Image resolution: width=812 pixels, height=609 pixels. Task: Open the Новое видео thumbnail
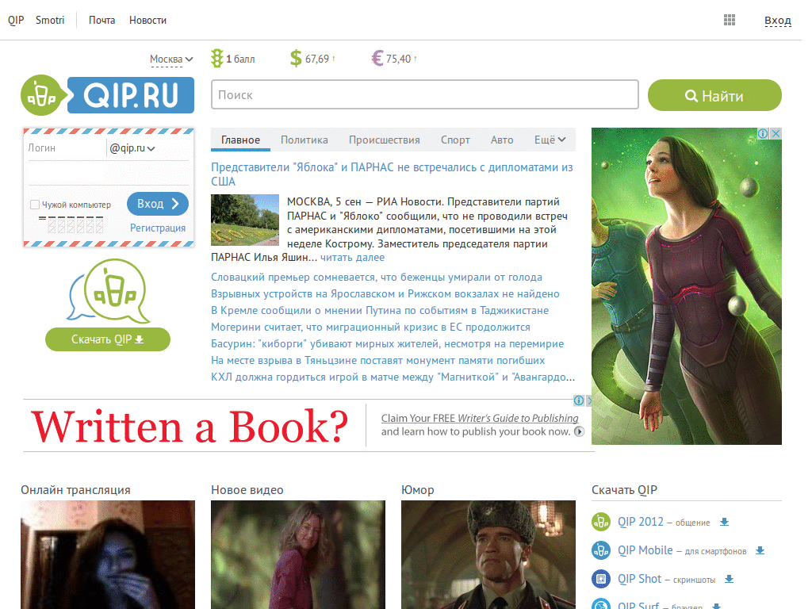[x=298, y=554]
